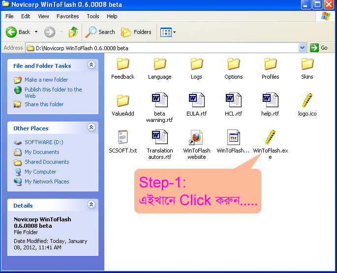Expand the Views dropdown arrow
Screen dimensions: 337x273
point(174,32)
